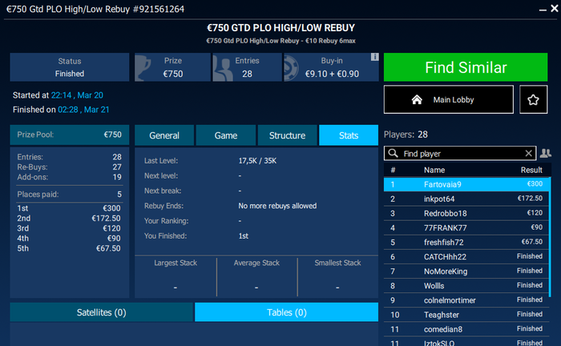Select player inkpot64 in the list
561x346 pixels.
[x=466, y=199]
